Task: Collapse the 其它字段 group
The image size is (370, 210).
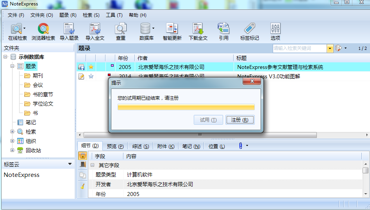Action: [93, 165]
